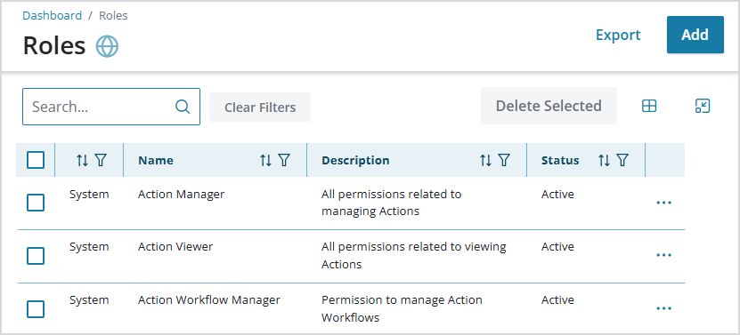The width and height of the screenshot is (740, 335).
Task: Click the Active status of Action Workflow Manager
Action: click(557, 300)
